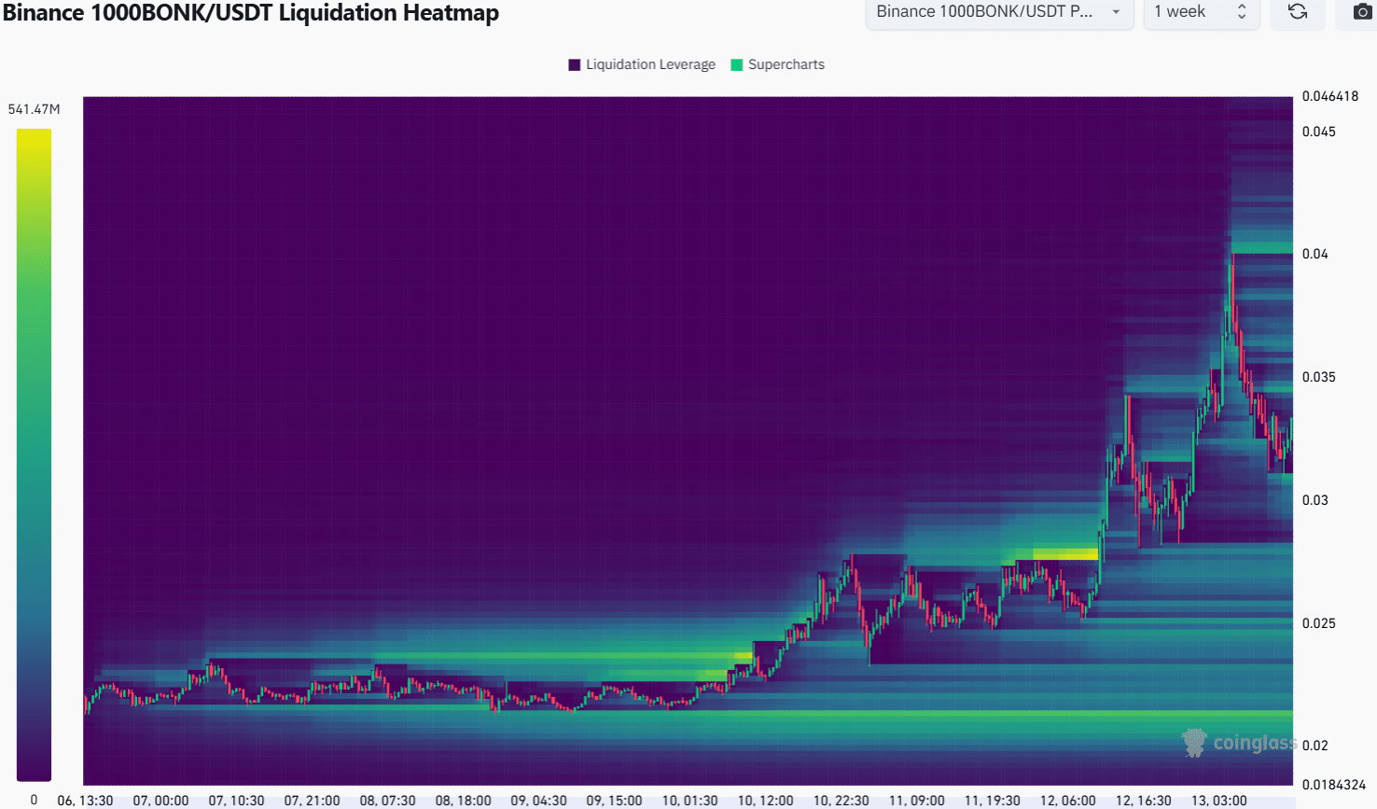
Task: Click the bright yellow liquidation cluster near 0.028
Action: [1065, 554]
